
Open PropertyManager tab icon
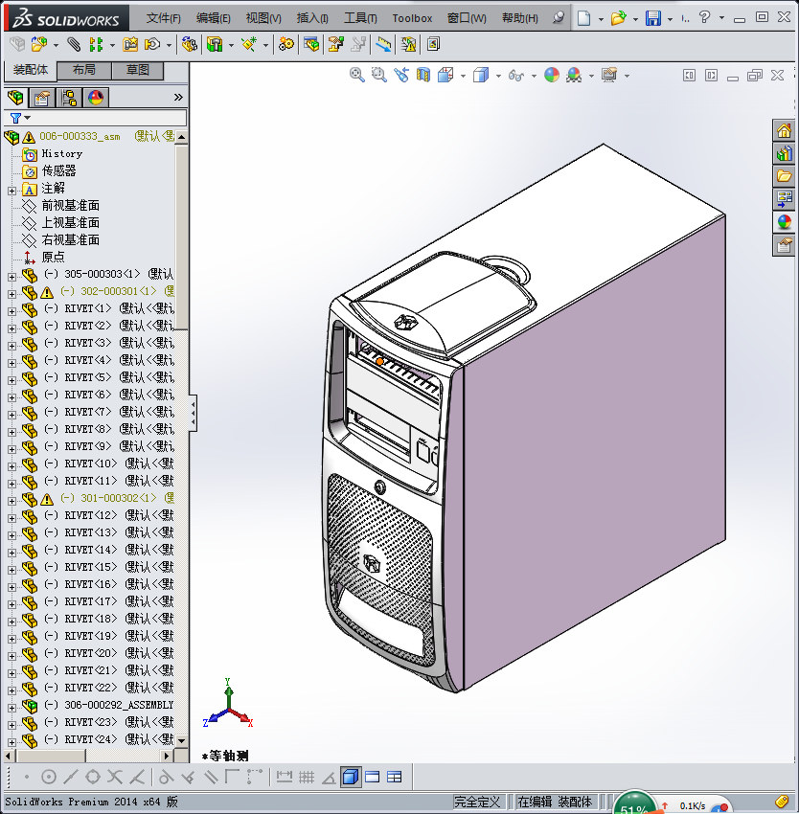pyautogui.click(x=41, y=97)
